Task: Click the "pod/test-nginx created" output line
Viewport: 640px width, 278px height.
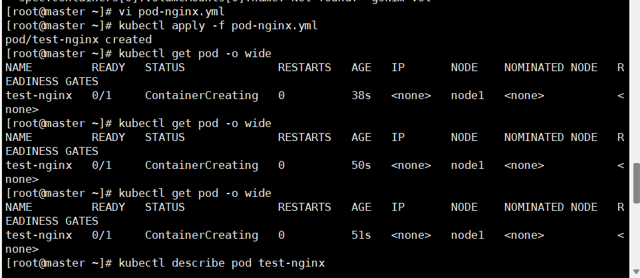Action: [x=79, y=40]
